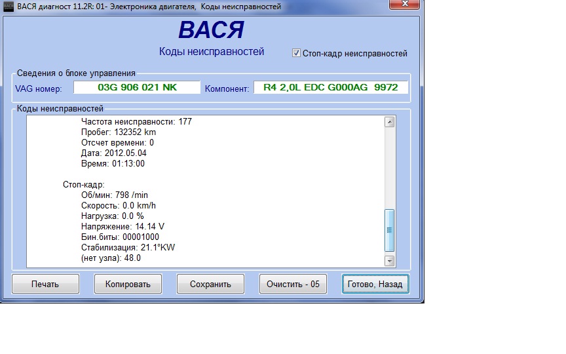Click the ВАСЯ app icon in title bar

tap(9, 7)
